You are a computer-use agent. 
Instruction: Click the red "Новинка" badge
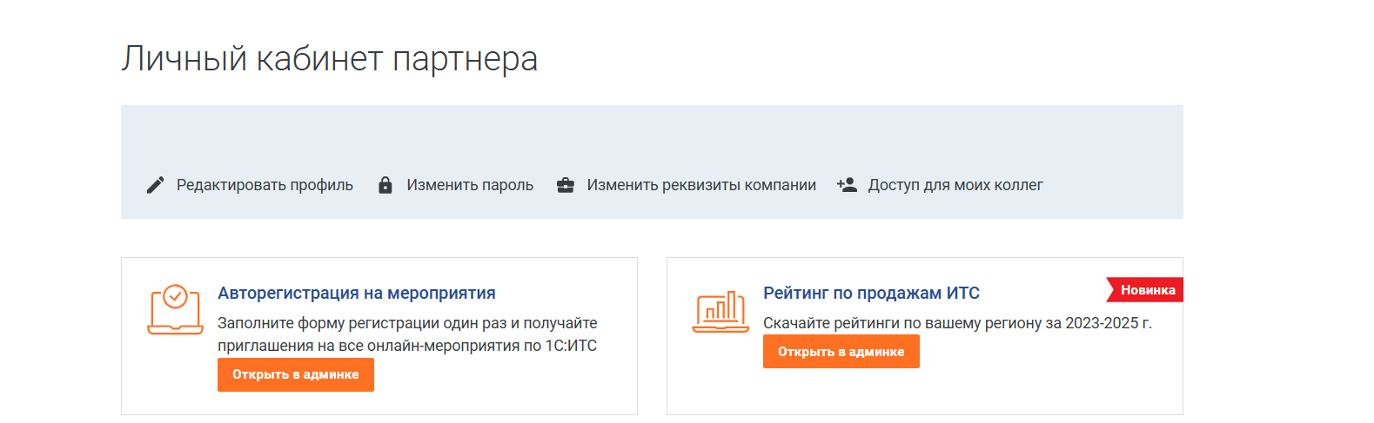pos(1145,290)
